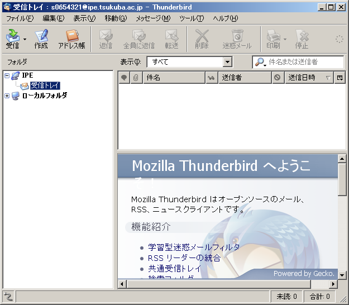Sort by the 送信日時 date column

pyautogui.click(x=309, y=78)
